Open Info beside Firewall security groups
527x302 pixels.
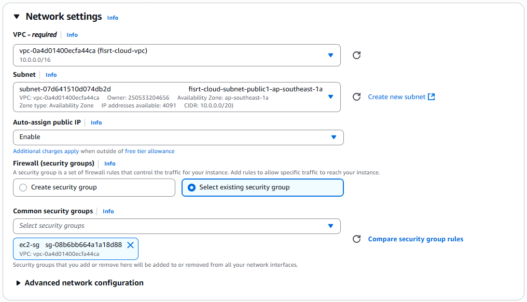pyautogui.click(x=109, y=163)
